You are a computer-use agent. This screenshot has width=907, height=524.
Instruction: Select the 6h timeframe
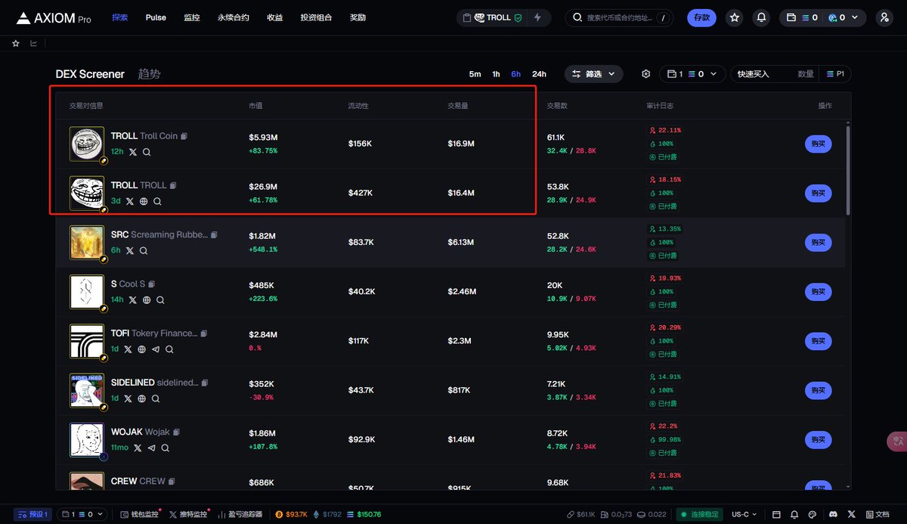(515, 74)
